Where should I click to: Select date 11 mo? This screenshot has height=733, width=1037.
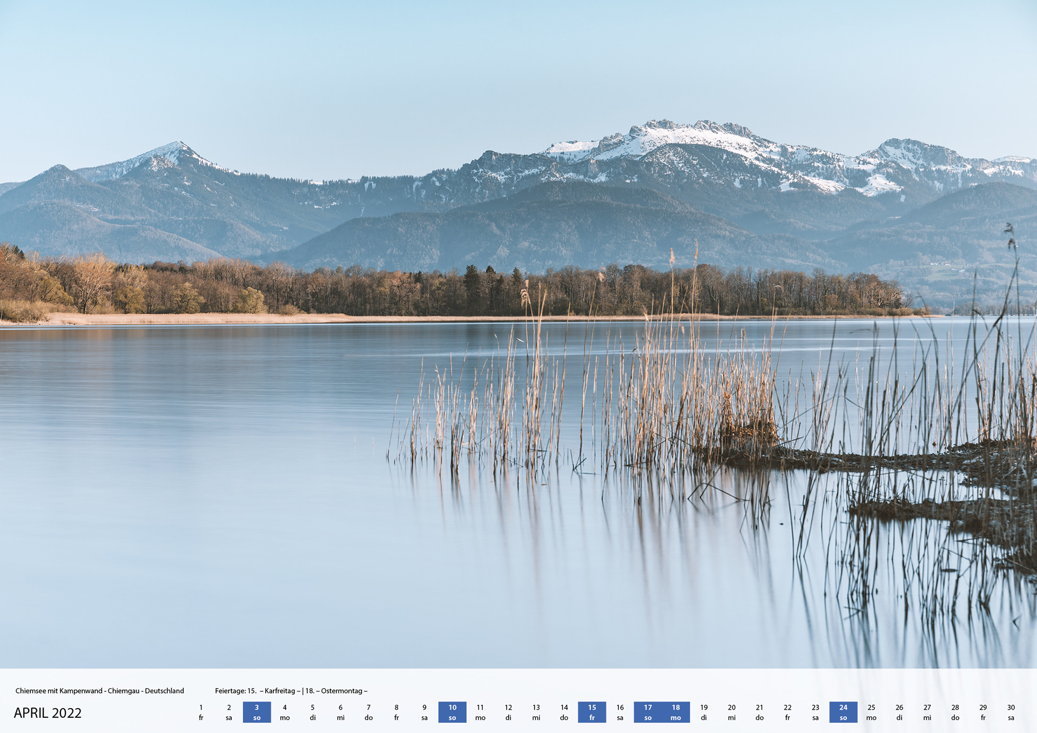480,712
